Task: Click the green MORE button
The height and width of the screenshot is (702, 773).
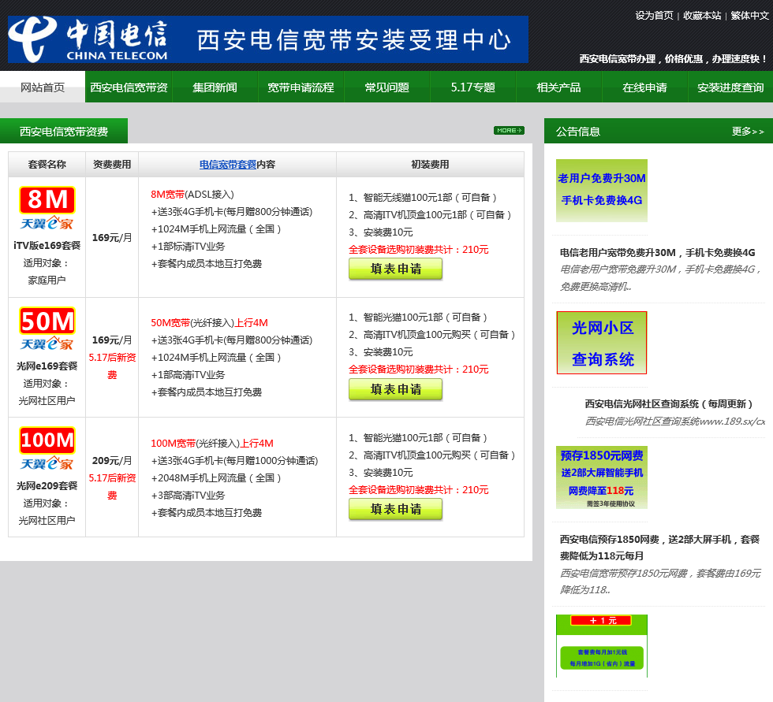Action: [x=509, y=131]
